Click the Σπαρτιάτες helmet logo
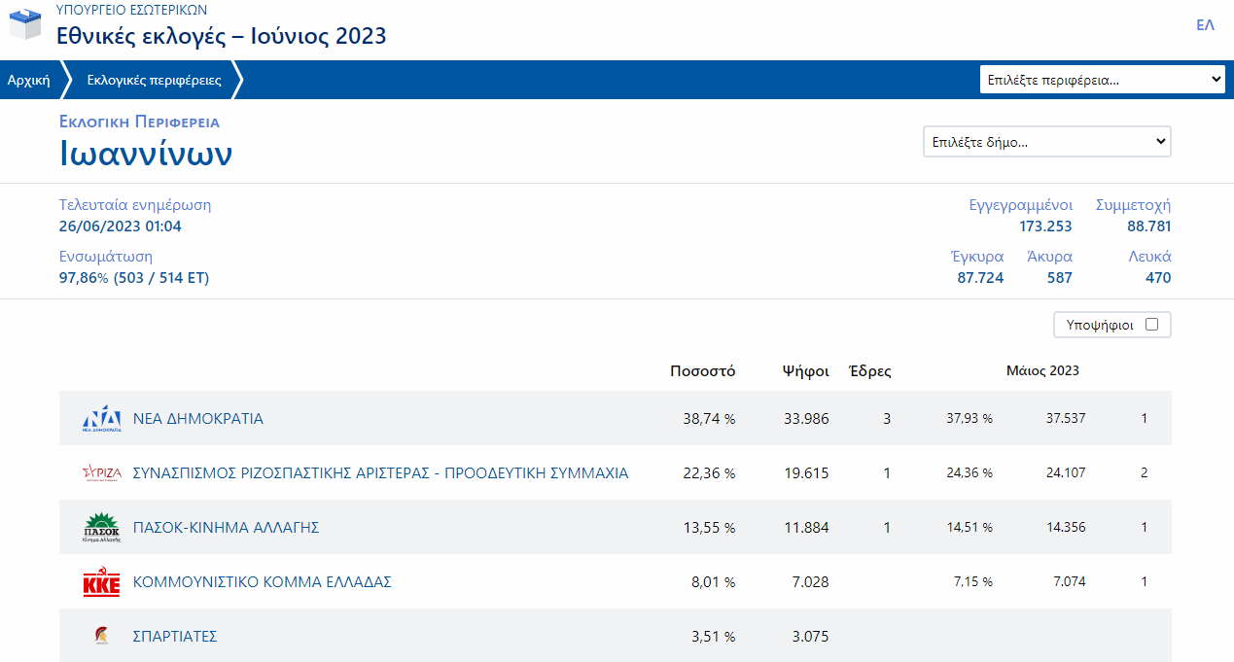The height and width of the screenshot is (662, 1234). [x=101, y=637]
